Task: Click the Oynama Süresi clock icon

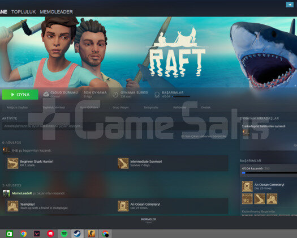Action: pyautogui.click(x=115, y=94)
